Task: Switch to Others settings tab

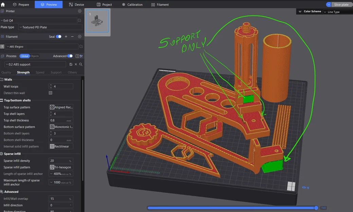Action: click(x=72, y=72)
